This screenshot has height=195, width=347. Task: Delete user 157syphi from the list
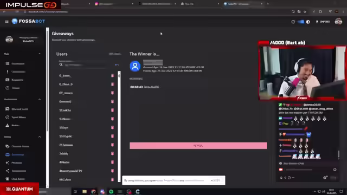coord(112,136)
